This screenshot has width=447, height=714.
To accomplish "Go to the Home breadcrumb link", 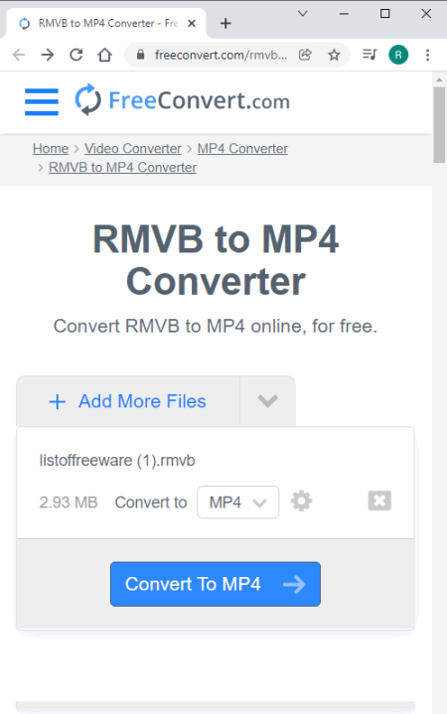I will (x=51, y=148).
